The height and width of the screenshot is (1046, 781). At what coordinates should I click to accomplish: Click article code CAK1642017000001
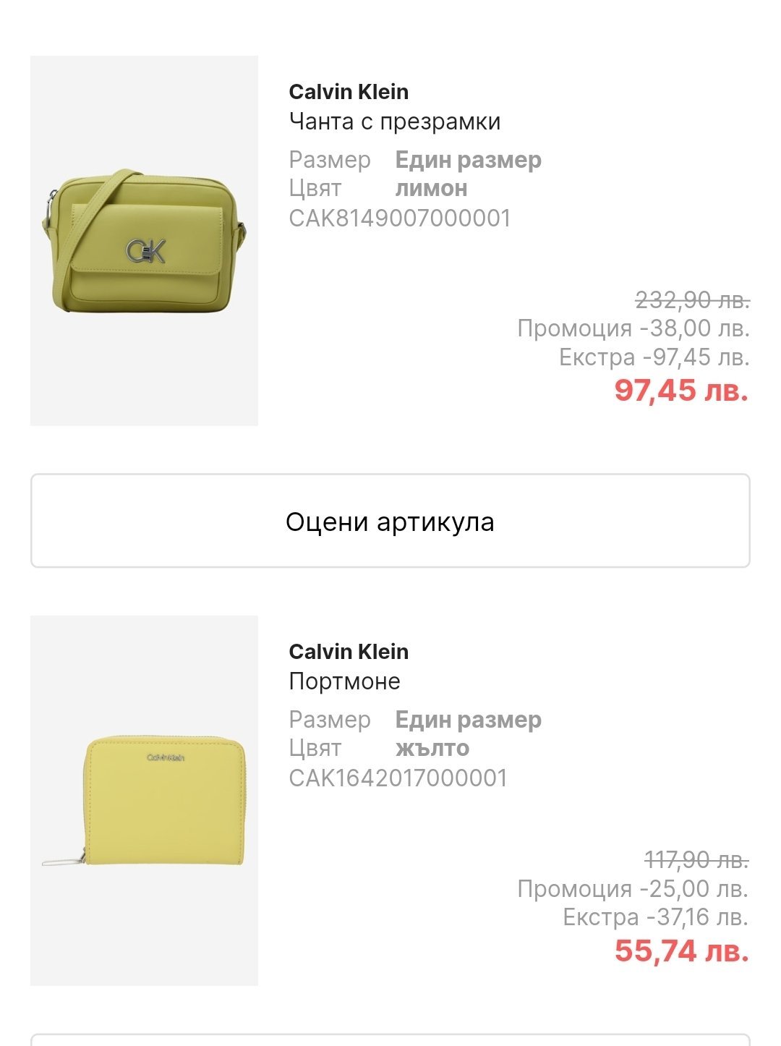pos(398,778)
